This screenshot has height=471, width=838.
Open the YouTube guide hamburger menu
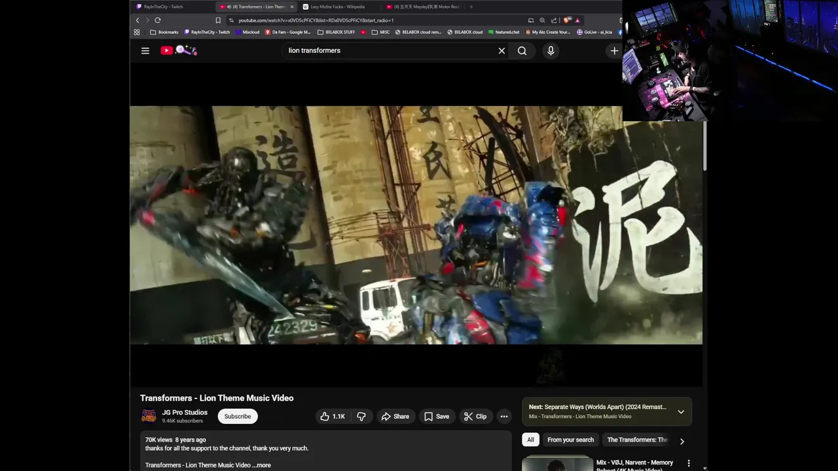pyautogui.click(x=145, y=50)
